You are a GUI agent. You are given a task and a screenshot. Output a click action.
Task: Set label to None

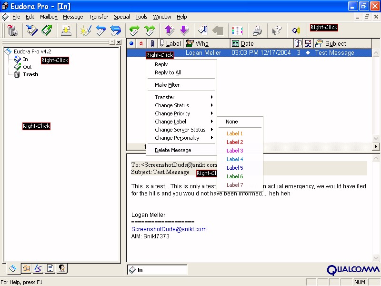point(240,122)
